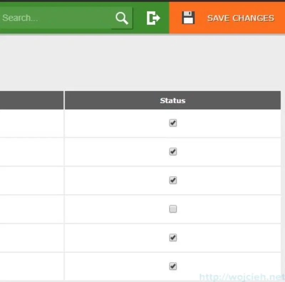Toggle off the third row Status checkbox
The width and height of the screenshot is (285, 282).
pyautogui.click(x=173, y=181)
